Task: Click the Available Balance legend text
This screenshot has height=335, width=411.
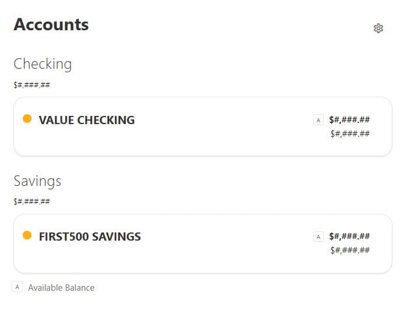Action: point(61,288)
